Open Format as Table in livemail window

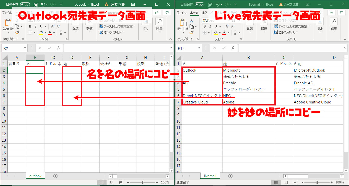tap(292, 26)
